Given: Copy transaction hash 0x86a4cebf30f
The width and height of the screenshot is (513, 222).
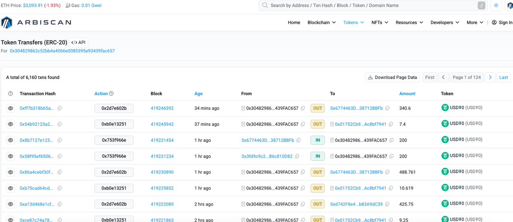Looking at the screenshot, I should (60, 172).
